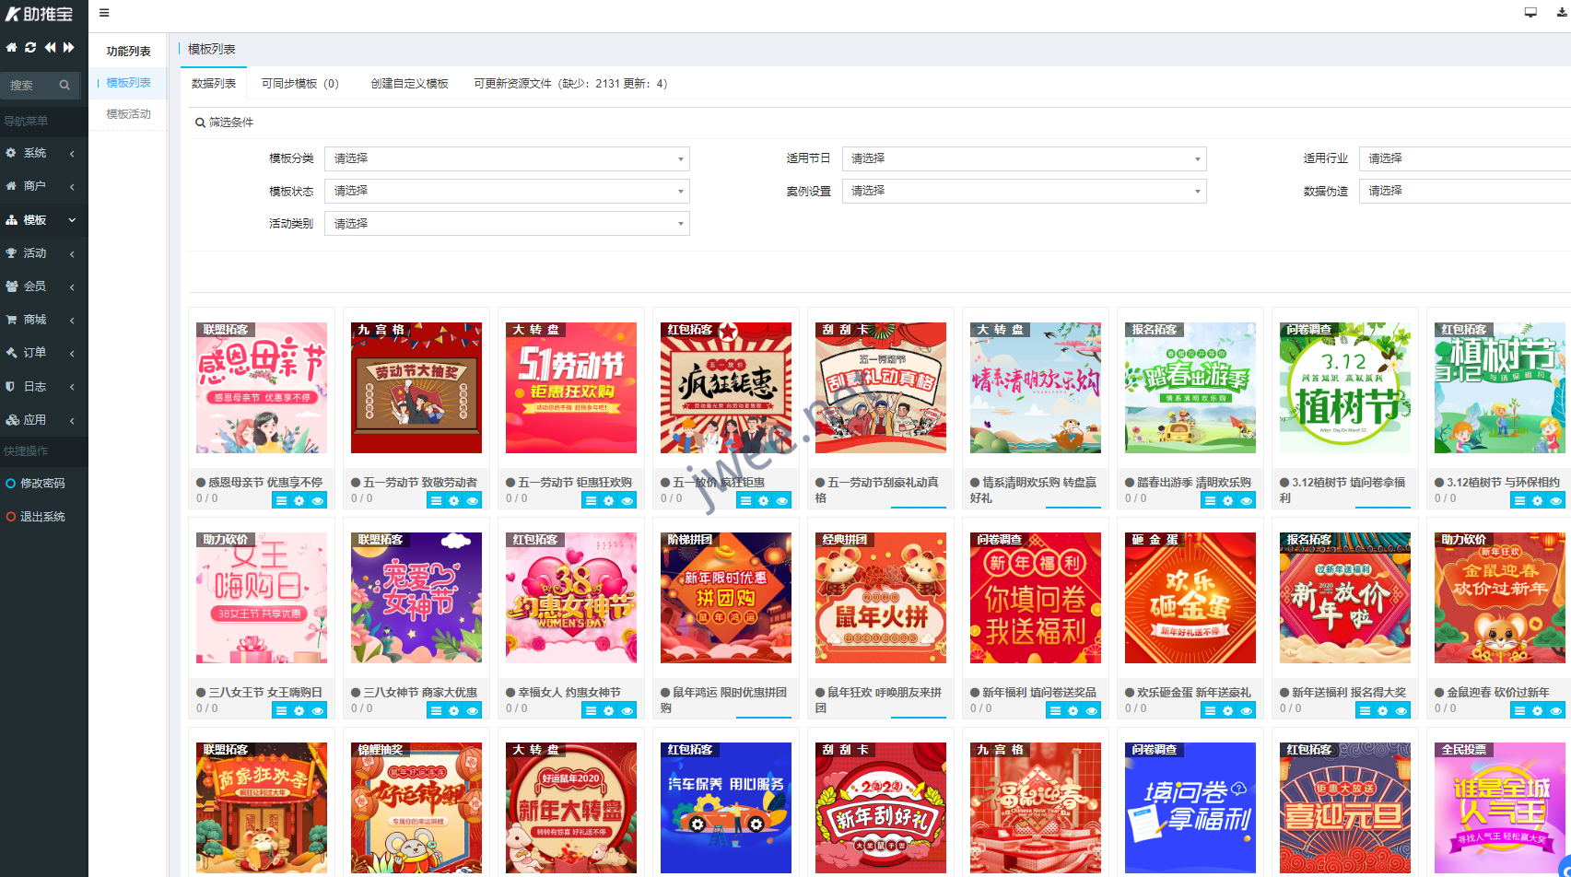Preview 踏春出游季 清明欢乐购 with the eye icon
Image resolution: width=1571 pixels, height=877 pixels.
pyautogui.click(x=1247, y=501)
